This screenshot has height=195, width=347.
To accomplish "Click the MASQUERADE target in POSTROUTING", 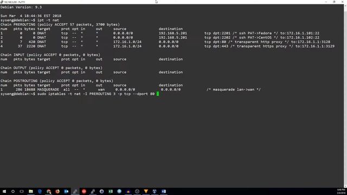I will (x=48, y=89).
